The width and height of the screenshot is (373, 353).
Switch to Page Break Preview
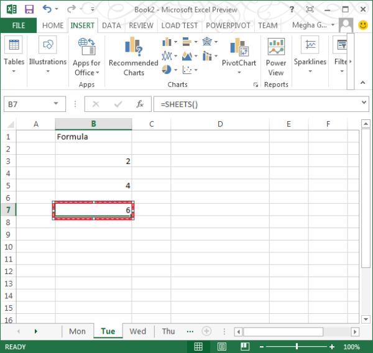tap(245, 347)
